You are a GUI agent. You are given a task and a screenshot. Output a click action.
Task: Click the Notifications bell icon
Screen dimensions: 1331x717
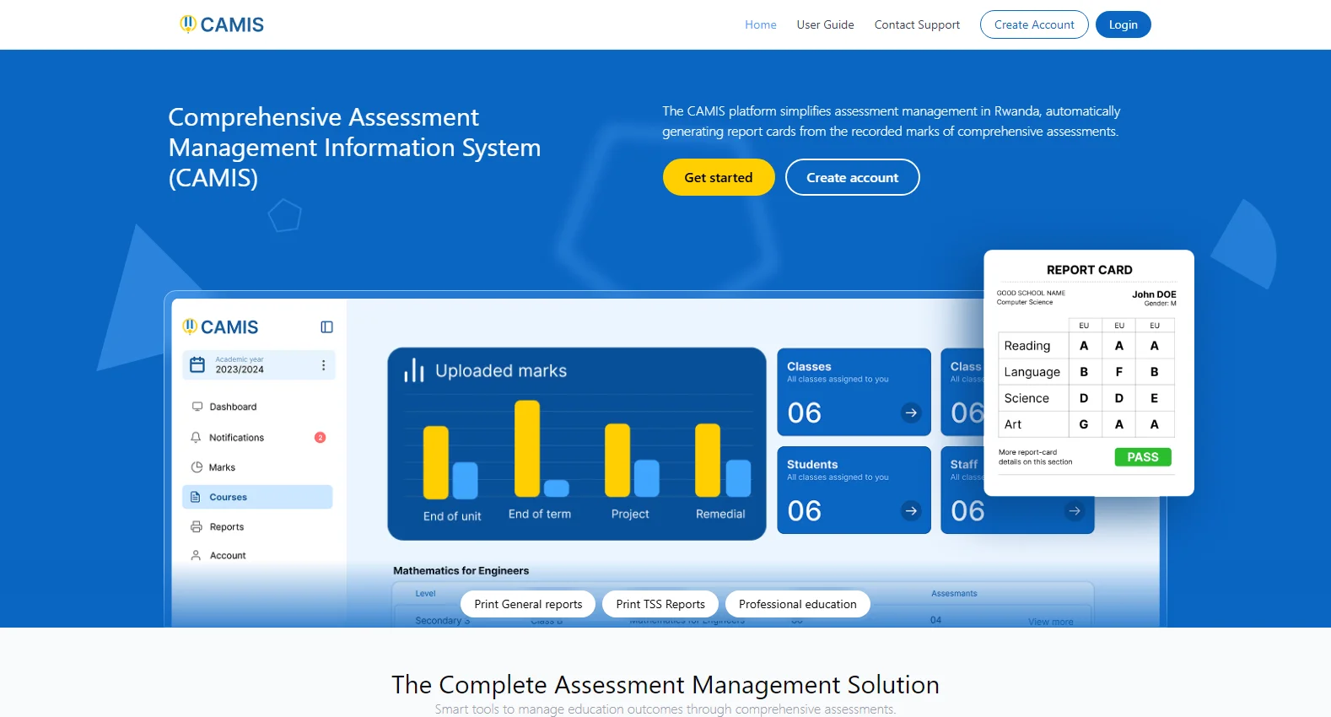coord(196,438)
